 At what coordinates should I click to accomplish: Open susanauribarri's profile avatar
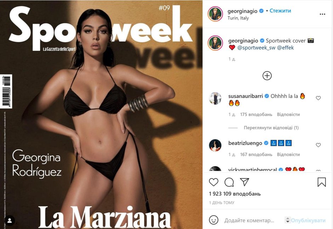click(215, 99)
